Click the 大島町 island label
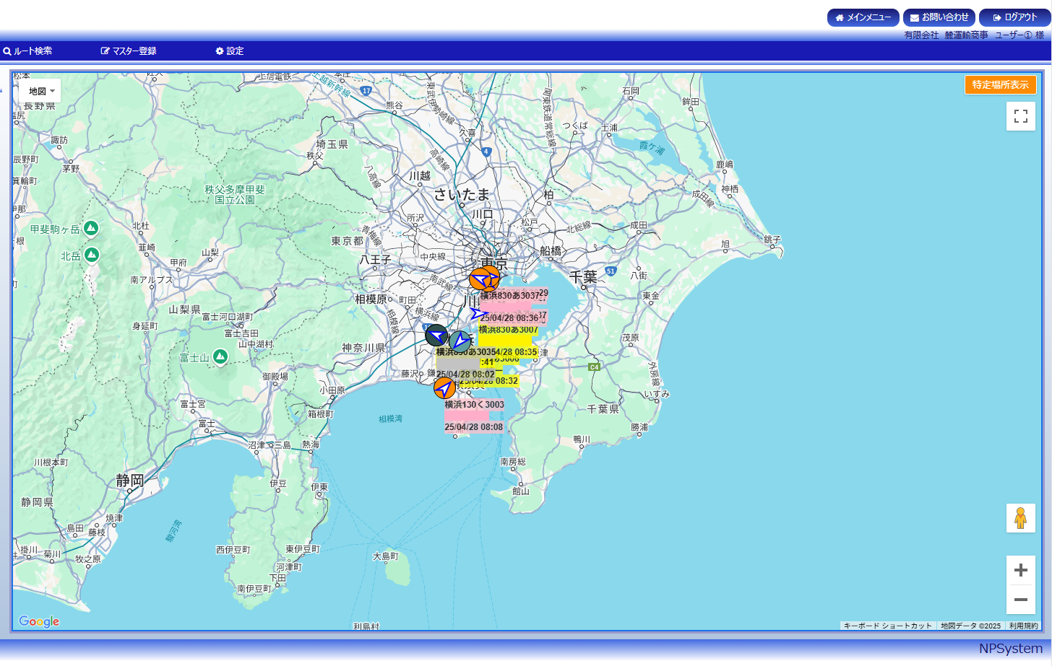Image resolution: width=1052 pixels, height=666 pixels. coord(386,556)
